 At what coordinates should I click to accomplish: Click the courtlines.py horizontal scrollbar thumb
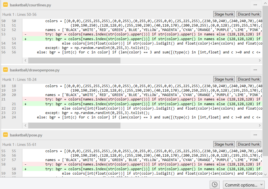coord(74,60)
